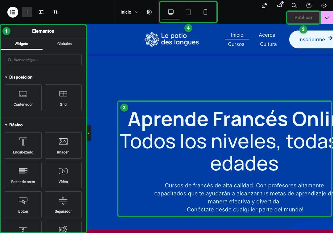The width and height of the screenshot is (333, 233).
Task: Expand the publish options arrow
Action: pos(327,18)
